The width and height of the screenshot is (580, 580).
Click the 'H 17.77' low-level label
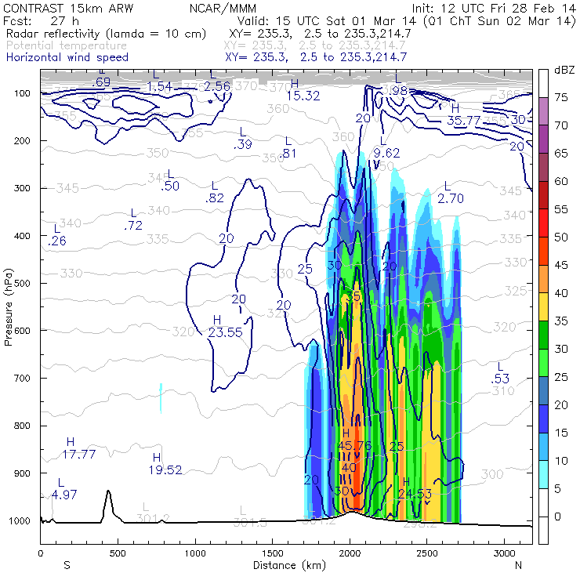pos(79,448)
